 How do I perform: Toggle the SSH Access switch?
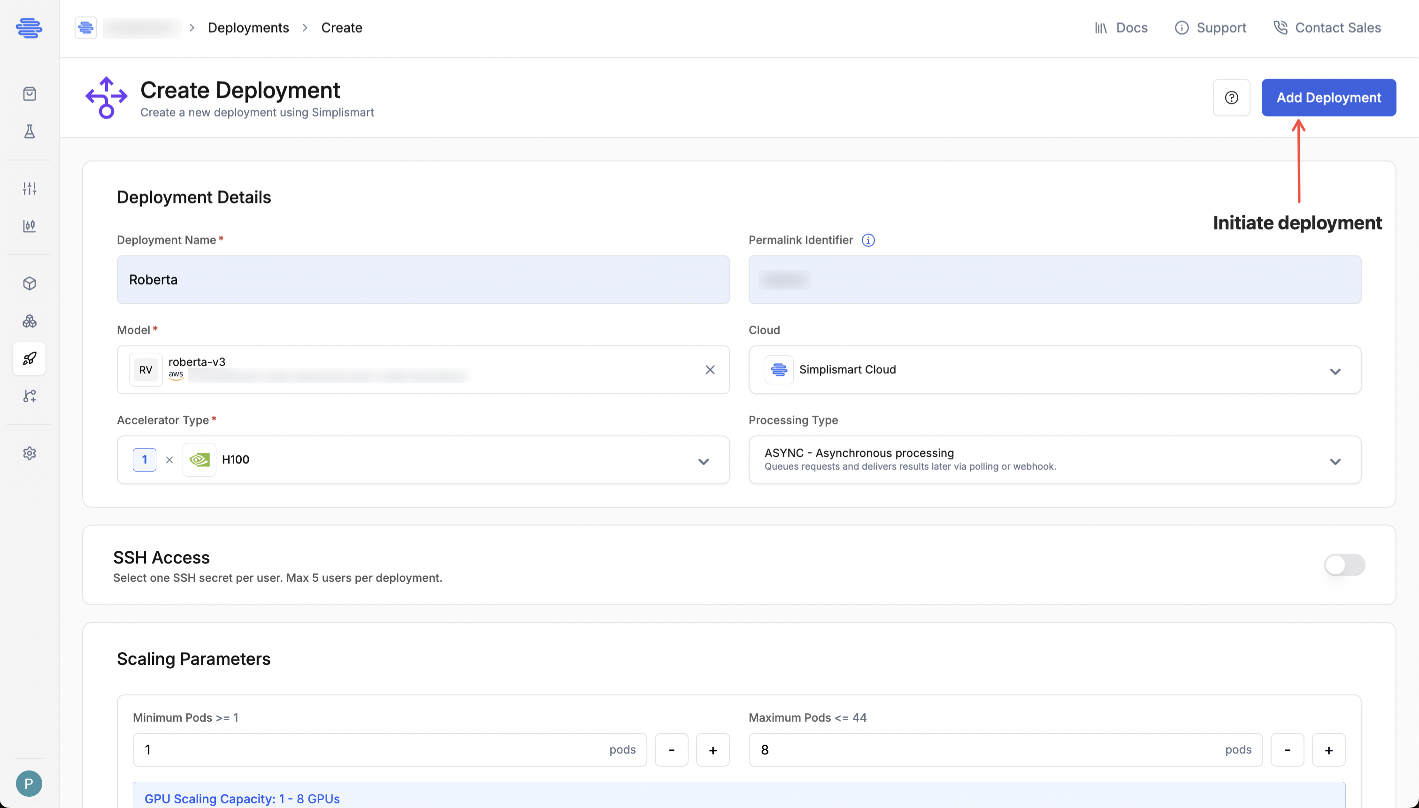click(x=1345, y=565)
